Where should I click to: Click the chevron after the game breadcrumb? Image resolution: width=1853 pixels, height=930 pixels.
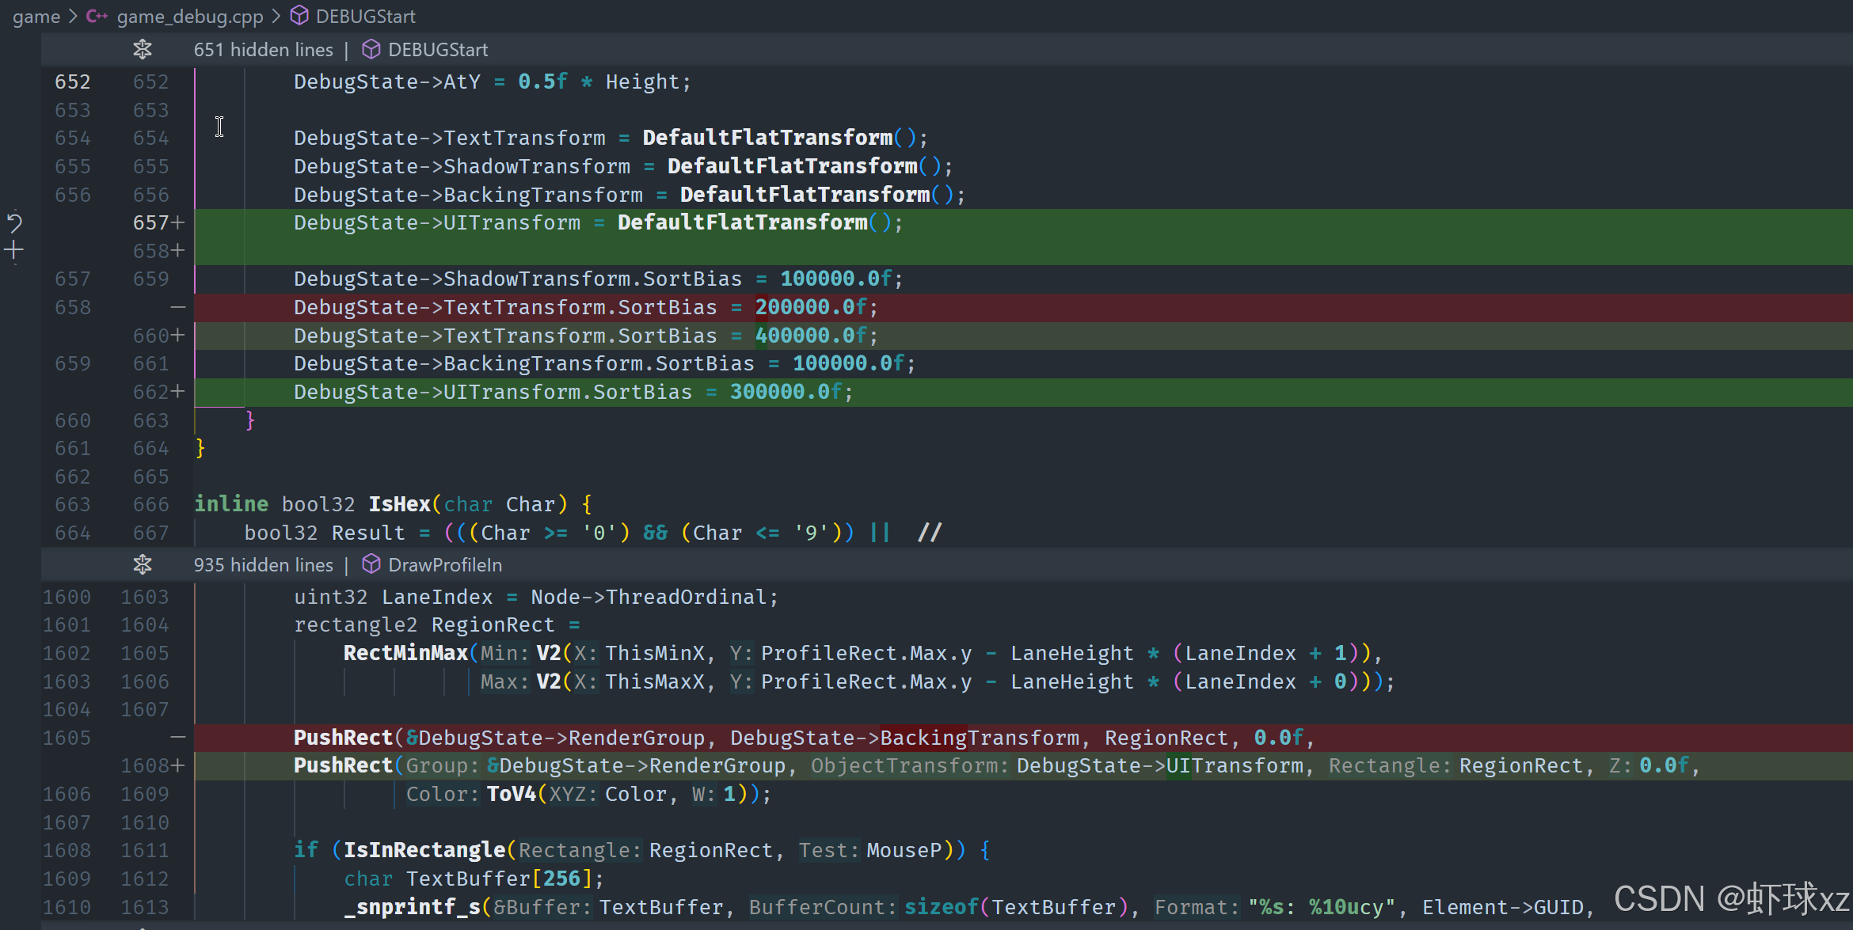point(73,16)
